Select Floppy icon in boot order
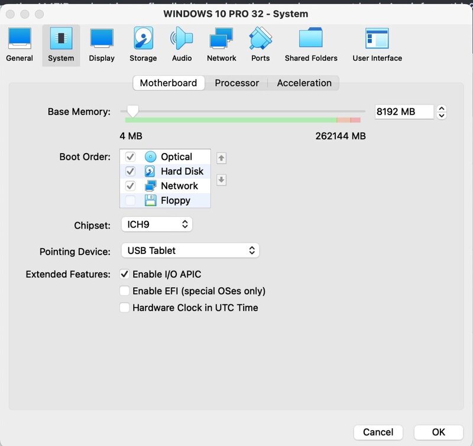This screenshot has height=446, width=473. click(x=150, y=200)
